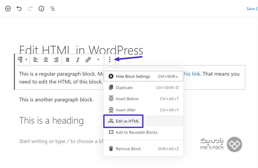Click the trash can icon

[x=111, y=149]
